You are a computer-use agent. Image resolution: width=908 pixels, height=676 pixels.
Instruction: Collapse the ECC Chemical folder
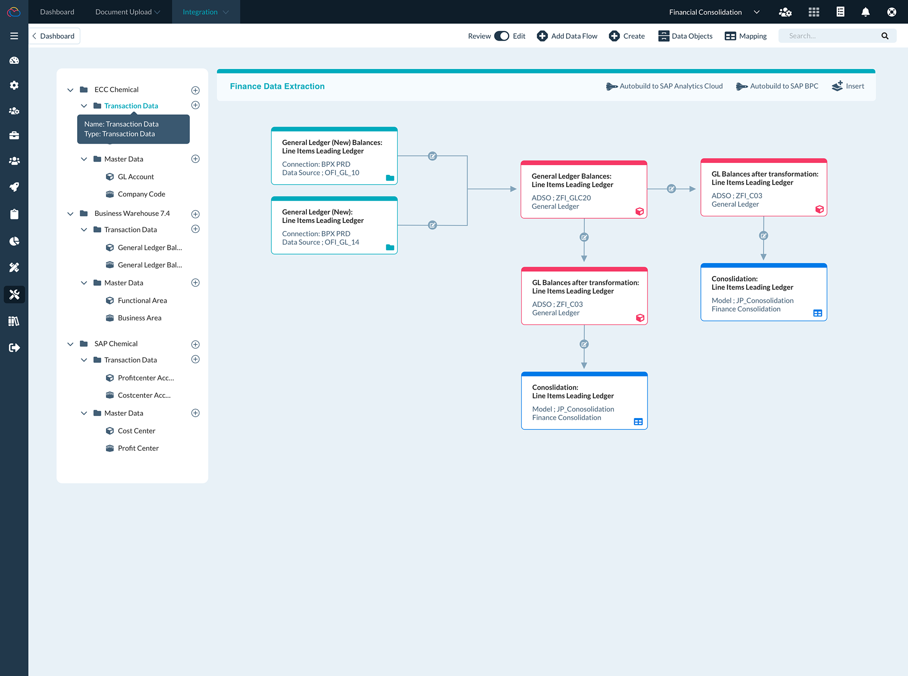click(70, 90)
